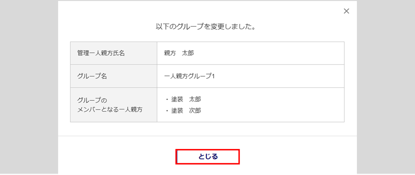This screenshot has height=175, width=415.
Task: Click the 以下のグループを変更しました。 heading text
Action: click(x=205, y=27)
